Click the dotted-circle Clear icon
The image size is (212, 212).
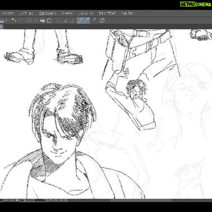tap(29, 20)
